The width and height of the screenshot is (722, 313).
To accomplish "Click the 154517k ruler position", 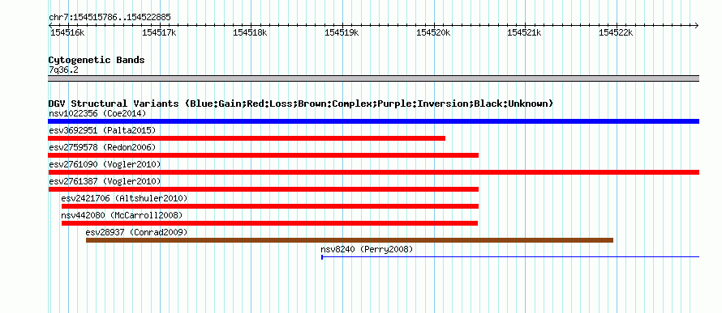I will (159, 33).
